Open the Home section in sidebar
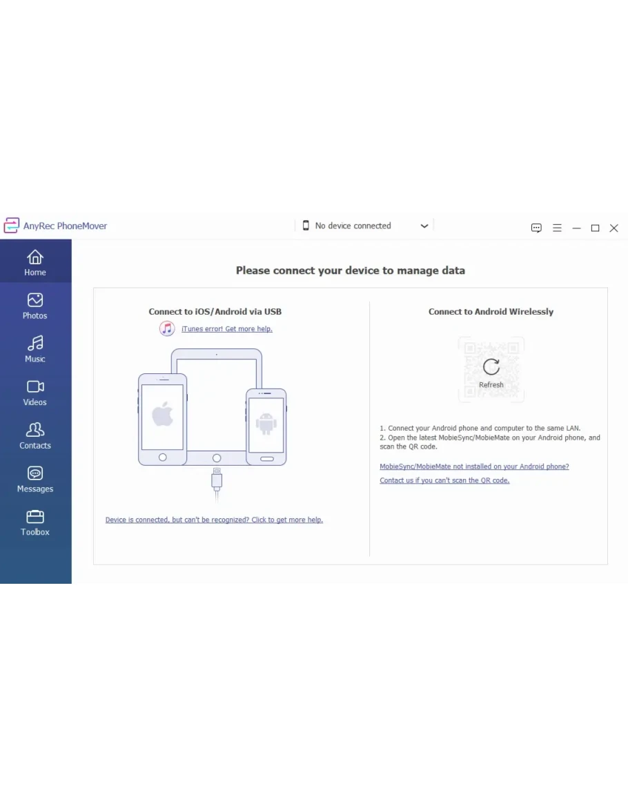628x797 pixels. click(x=35, y=262)
